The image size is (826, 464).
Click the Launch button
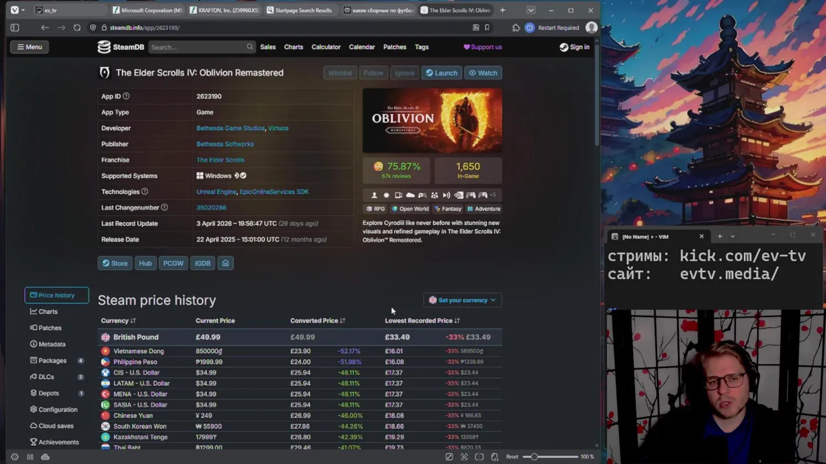[x=441, y=73]
